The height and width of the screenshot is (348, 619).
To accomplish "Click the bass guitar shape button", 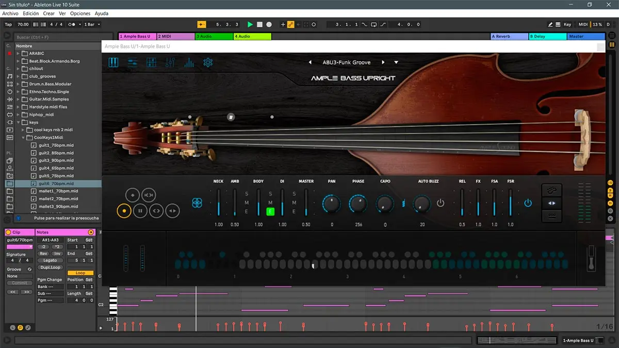I will tap(551, 190).
